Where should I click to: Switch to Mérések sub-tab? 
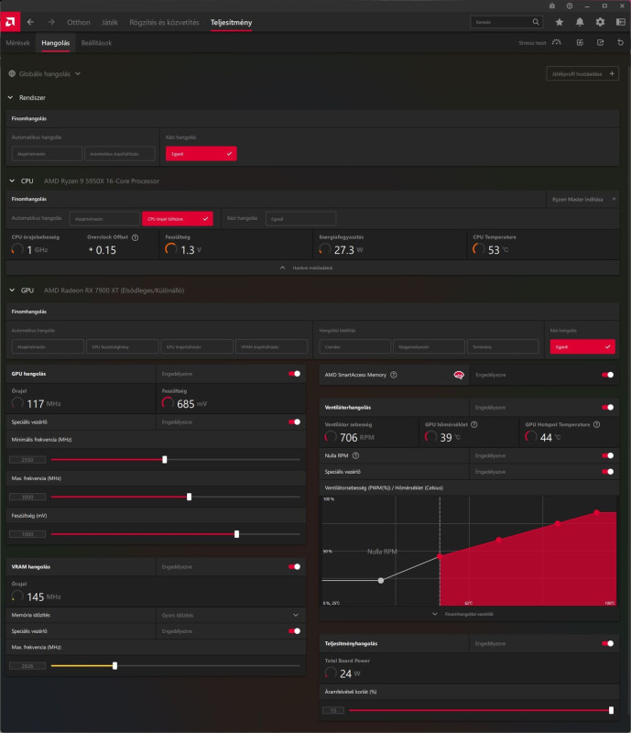coord(17,42)
